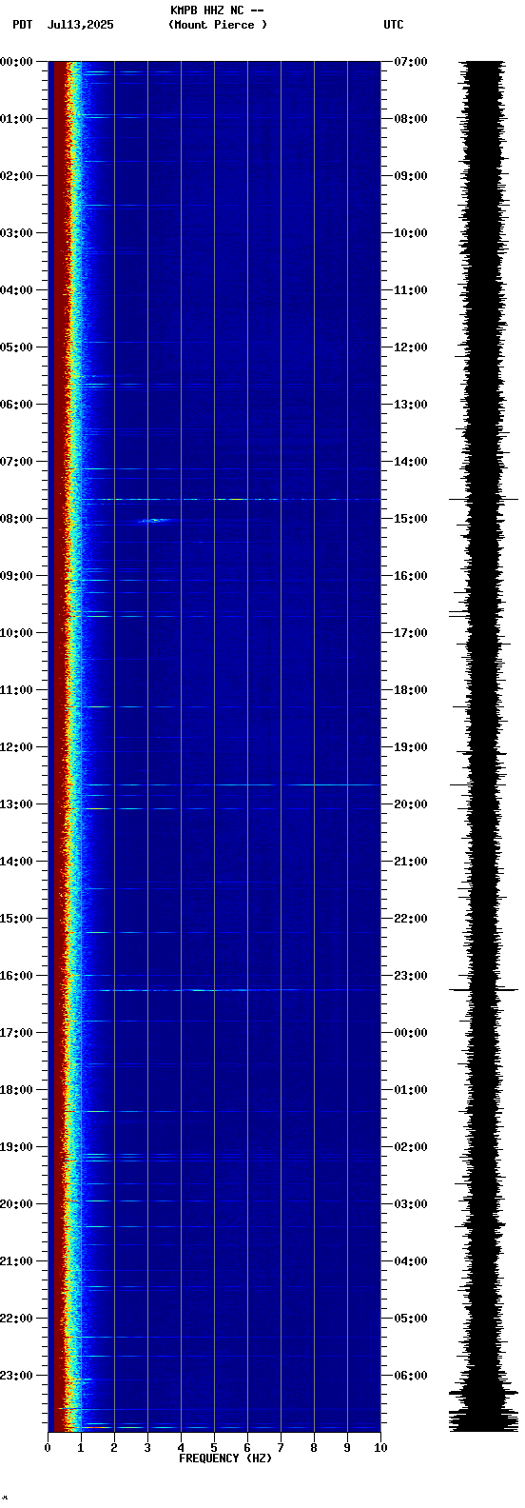Click the 10 Hz frequency tick label
525x1508 pixels.
tap(380, 1448)
